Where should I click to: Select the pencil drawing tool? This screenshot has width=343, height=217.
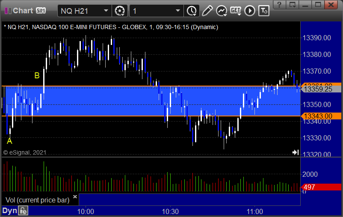[207, 11]
